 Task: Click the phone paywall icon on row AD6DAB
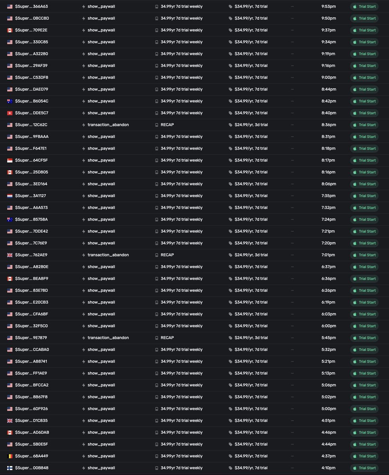pyautogui.click(x=157, y=432)
